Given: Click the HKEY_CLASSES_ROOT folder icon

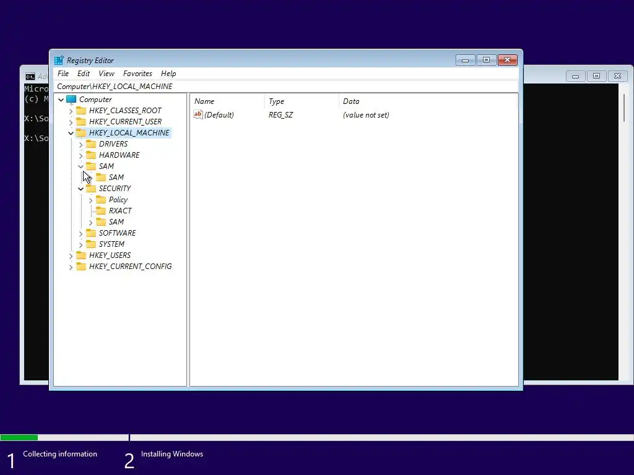Looking at the screenshot, I should [x=81, y=111].
